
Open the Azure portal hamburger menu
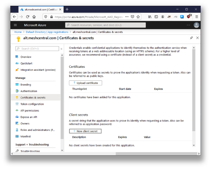pos(15,25)
